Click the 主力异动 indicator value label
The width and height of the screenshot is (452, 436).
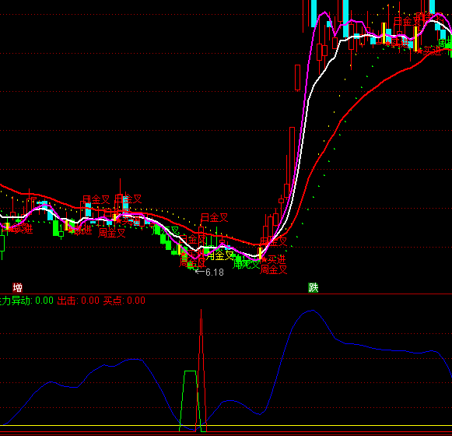(26, 301)
